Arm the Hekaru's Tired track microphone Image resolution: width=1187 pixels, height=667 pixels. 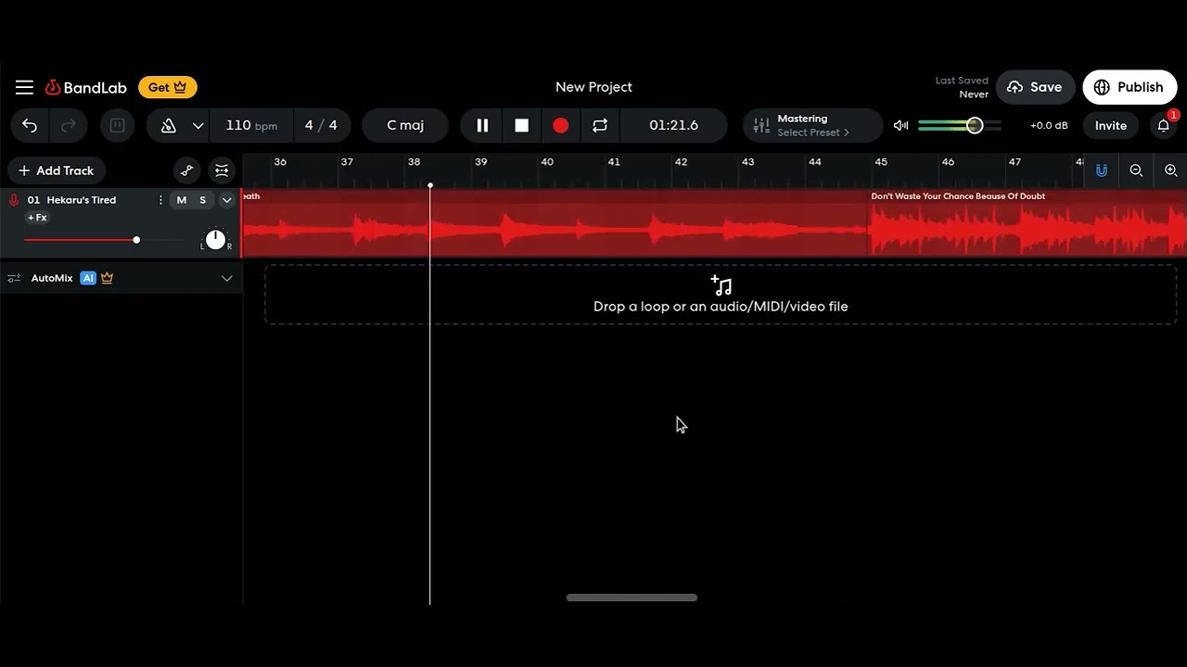pos(13,200)
